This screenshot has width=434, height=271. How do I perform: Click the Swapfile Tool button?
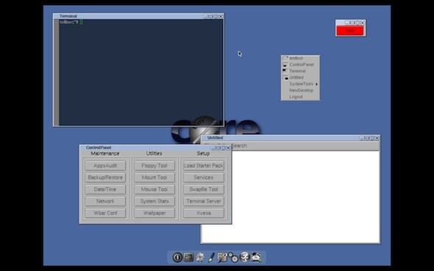204,189
